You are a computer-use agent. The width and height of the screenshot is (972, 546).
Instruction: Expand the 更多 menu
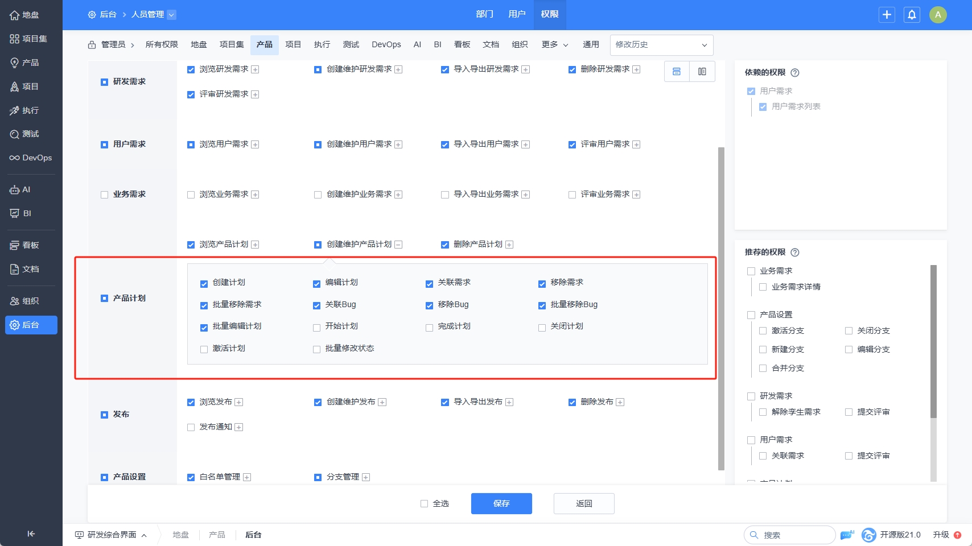[x=555, y=45]
